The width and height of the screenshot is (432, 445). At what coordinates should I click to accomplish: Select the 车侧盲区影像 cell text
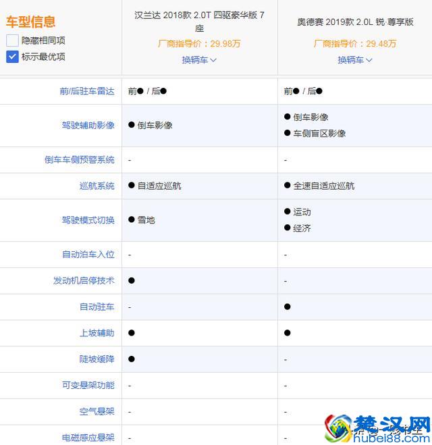coord(319,134)
